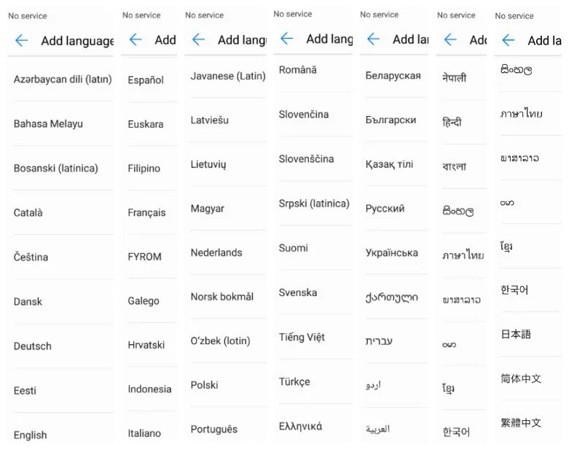Tap the back arrow above Español
Viewport: 569px width, 450px height.
tap(136, 39)
